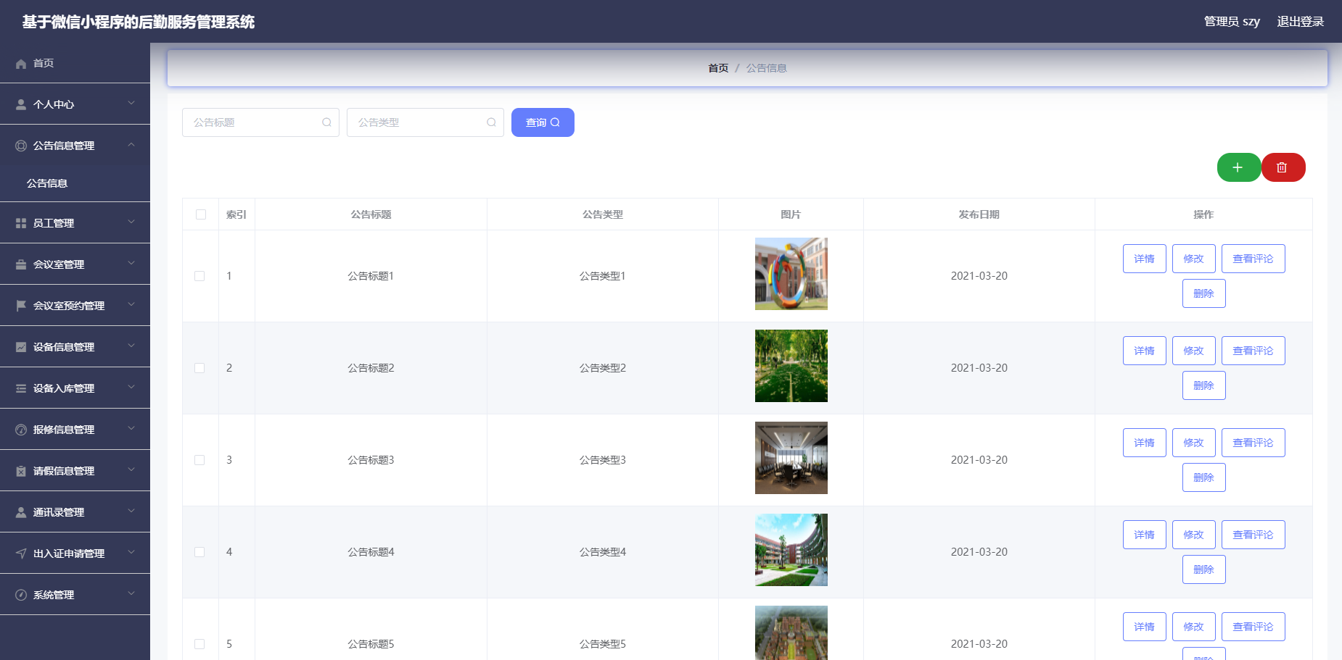Click the green plus add button
The width and height of the screenshot is (1342, 660).
point(1238,167)
